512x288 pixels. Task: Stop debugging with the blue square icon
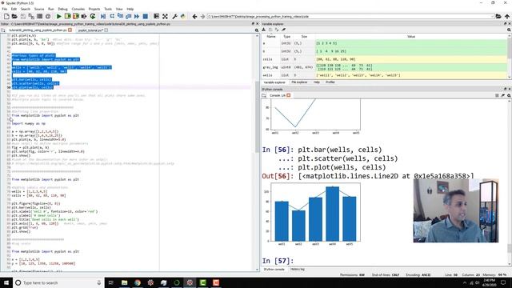click(146, 16)
